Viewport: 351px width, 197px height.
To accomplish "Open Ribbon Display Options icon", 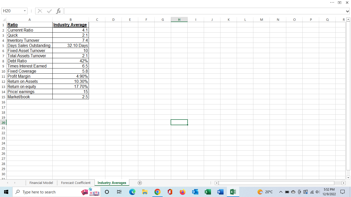I will pyautogui.click(x=339, y=2).
